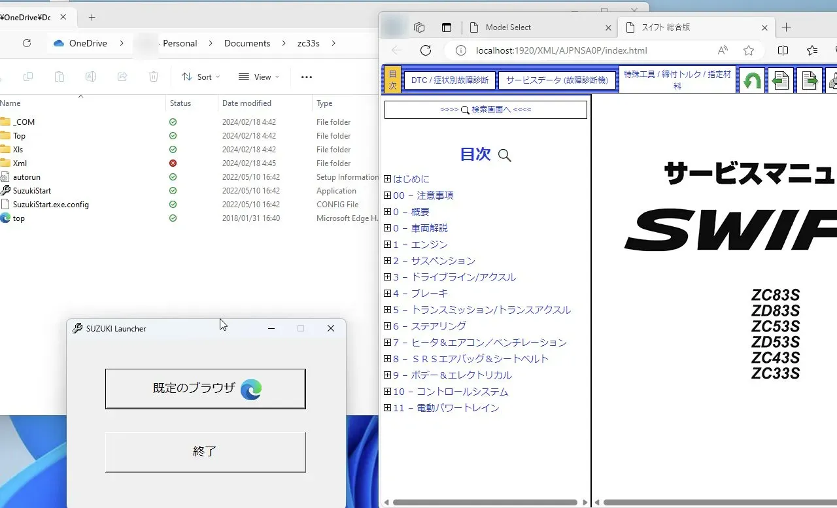The height and width of the screenshot is (508, 837).
Task: Click OneDrive cloud icon in Explorer breadcrumb
Action: coord(59,43)
